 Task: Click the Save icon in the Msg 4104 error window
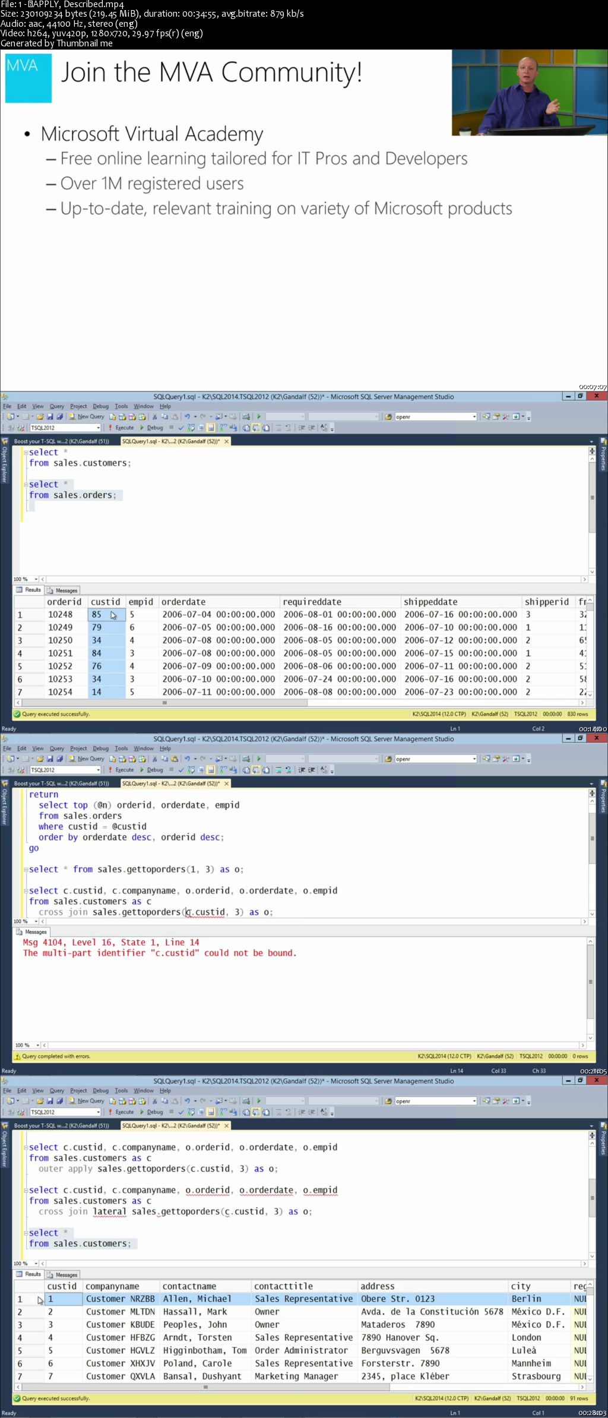pyautogui.click(x=50, y=759)
